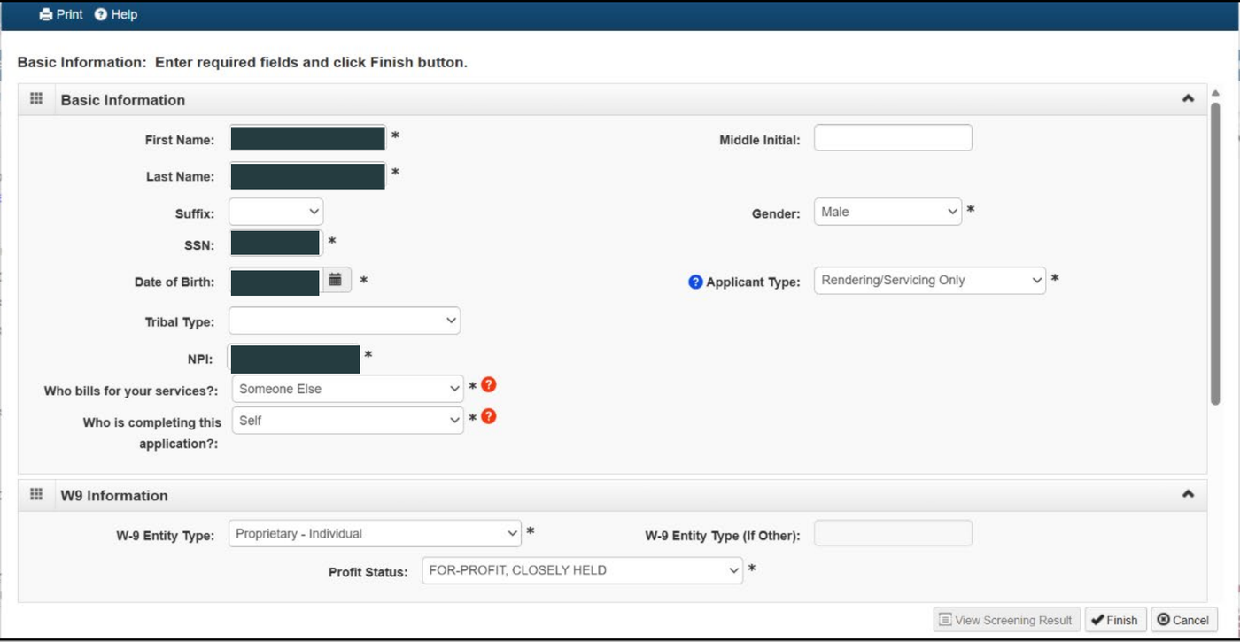
Task: Click the red help icon for Who is completing
Action: pyautogui.click(x=488, y=416)
